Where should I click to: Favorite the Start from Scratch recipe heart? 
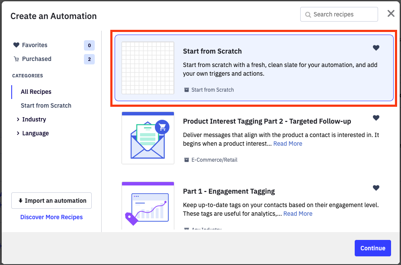pyautogui.click(x=376, y=48)
